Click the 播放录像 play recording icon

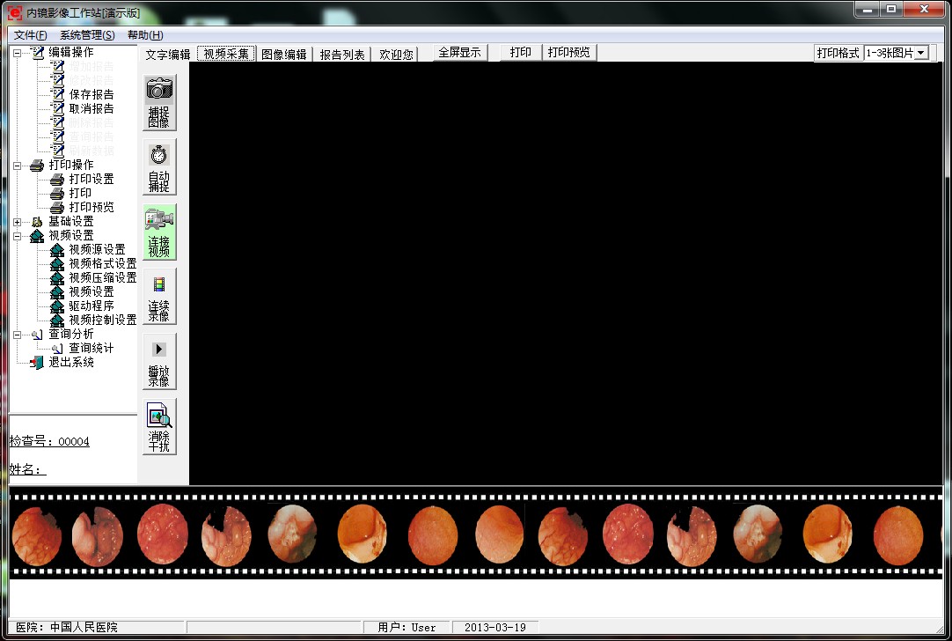159,350
